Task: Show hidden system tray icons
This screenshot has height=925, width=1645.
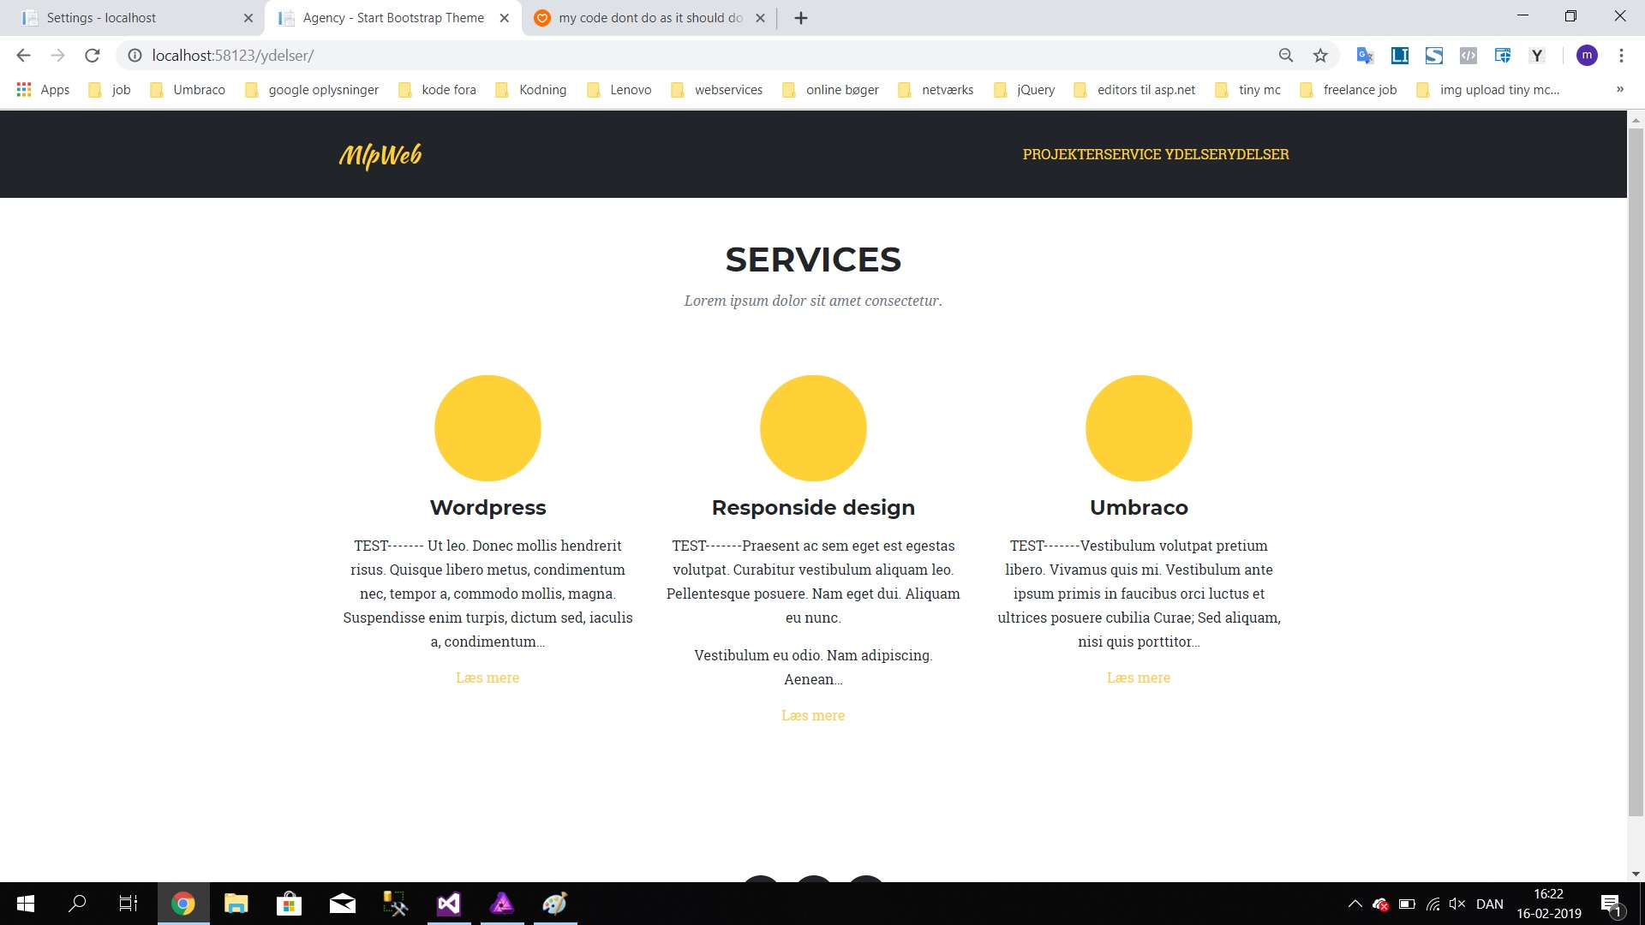Action: coord(1355,904)
